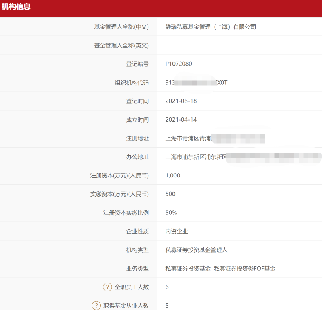Viewport: 322px width, 310px height.
Task: Click the paid-in capital value 500
Action: click(x=169, y=194)
